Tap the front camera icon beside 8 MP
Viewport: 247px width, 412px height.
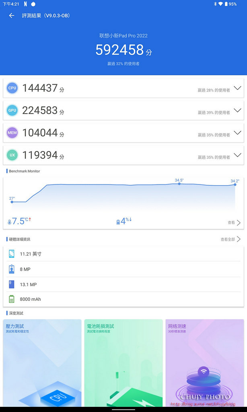coord(12,269)
